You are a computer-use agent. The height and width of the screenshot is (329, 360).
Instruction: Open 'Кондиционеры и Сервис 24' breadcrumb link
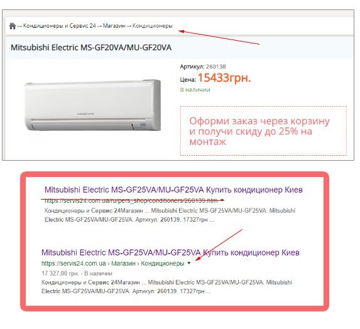(x=59, y=26)
